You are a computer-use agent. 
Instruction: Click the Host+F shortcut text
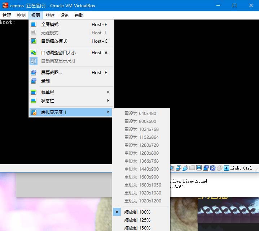point(99,25)
